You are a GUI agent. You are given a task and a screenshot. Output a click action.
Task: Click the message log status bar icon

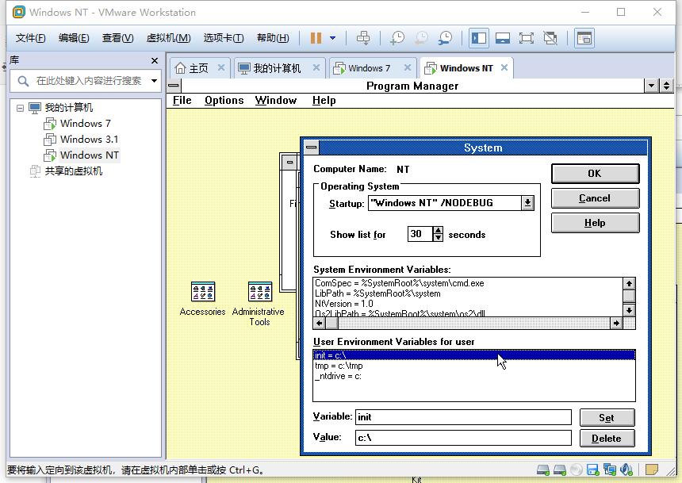[x=652, y=470]
